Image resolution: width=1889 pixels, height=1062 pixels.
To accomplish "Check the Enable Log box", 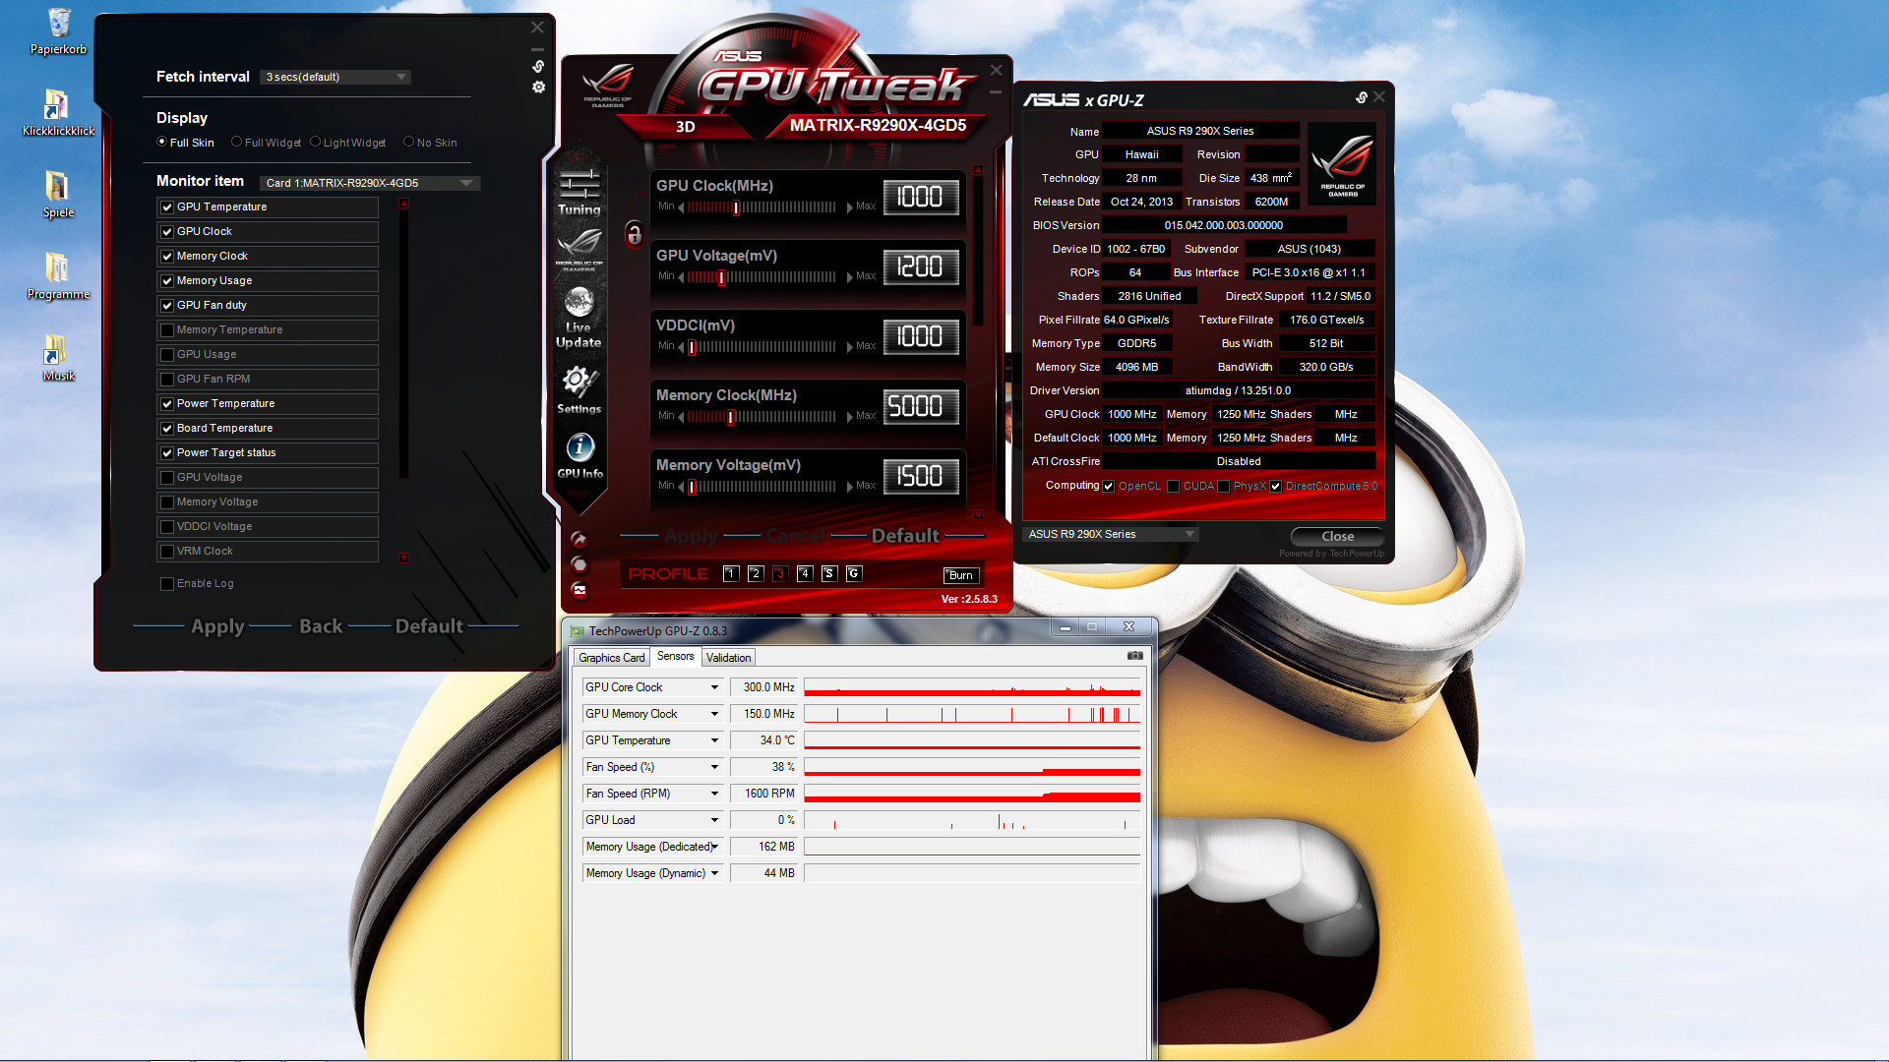I will [167, 584].
